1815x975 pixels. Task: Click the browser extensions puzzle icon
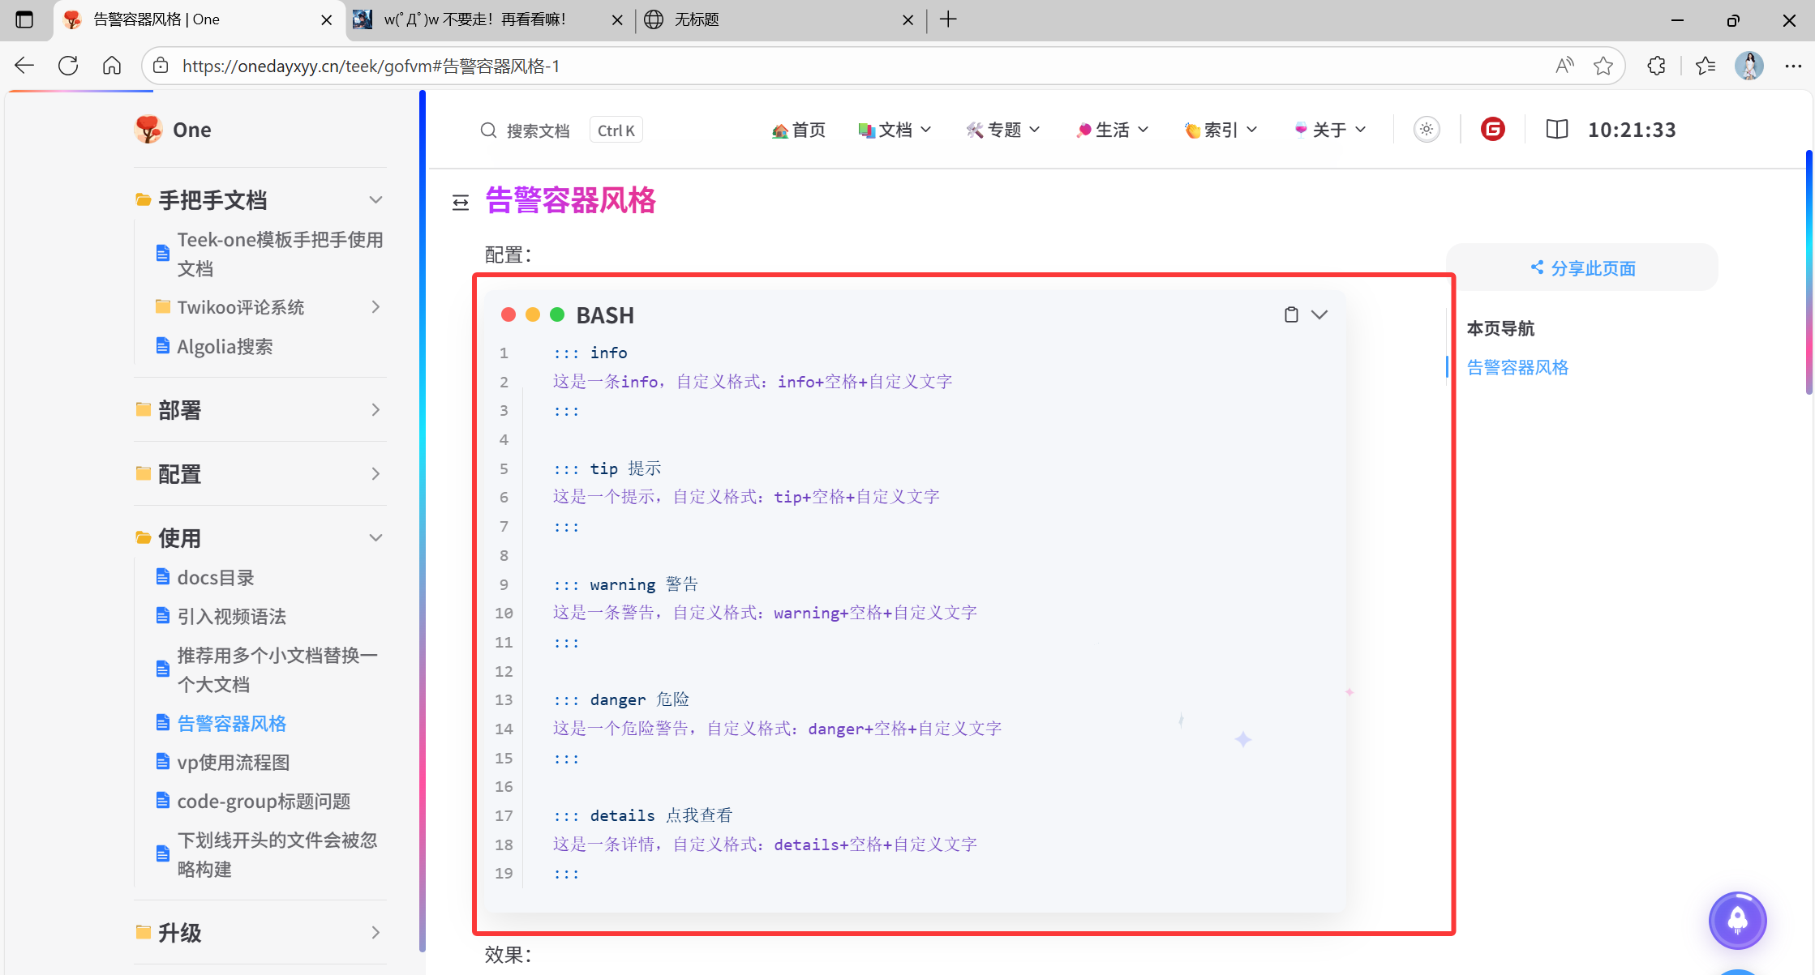click(x=1656, y=66)
